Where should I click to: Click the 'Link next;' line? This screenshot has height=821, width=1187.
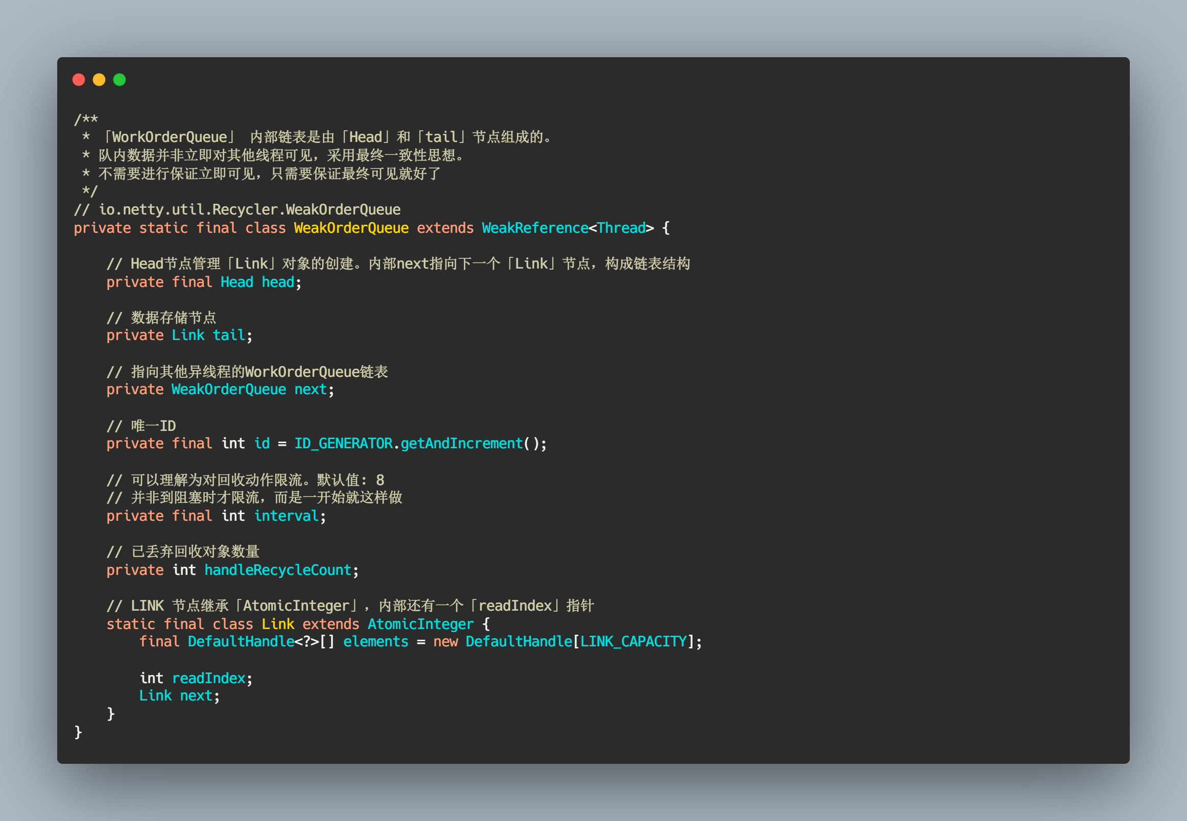click(x=179, y=695)
